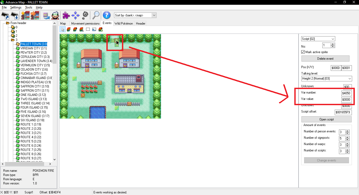The width and height of the screenshot is (359, 195).
Task: Select the arrow pointer event tool
Action: [63, 29]
